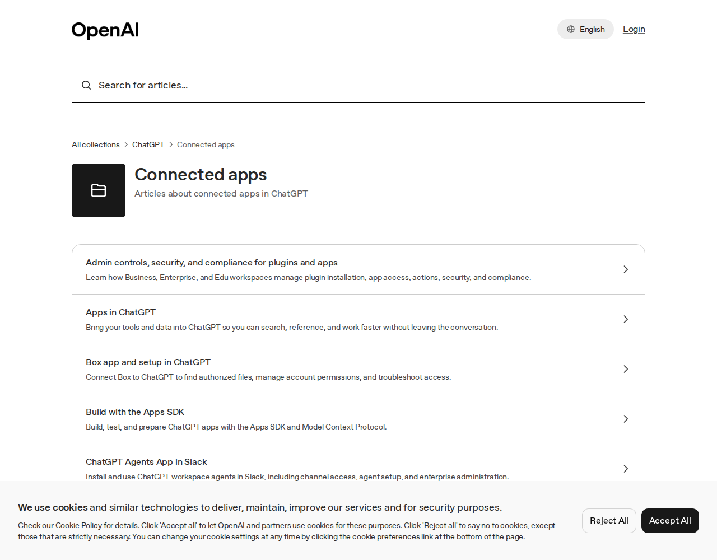The height and width of the screenshot is (560, 717).
Task: Click chevron on Apps SDK row
Action: 626,419
